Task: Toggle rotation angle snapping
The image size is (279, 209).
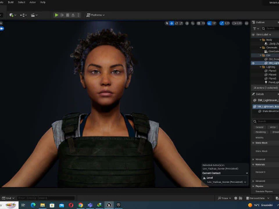Action: [x=209, y=23]
